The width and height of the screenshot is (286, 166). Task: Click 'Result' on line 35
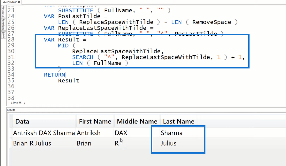tap(69, 81)
